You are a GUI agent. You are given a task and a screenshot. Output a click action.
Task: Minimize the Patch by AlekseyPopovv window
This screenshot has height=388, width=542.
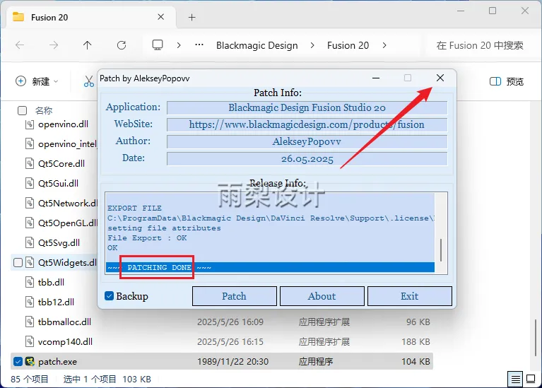pyautogui.click(x=376, y=78)
